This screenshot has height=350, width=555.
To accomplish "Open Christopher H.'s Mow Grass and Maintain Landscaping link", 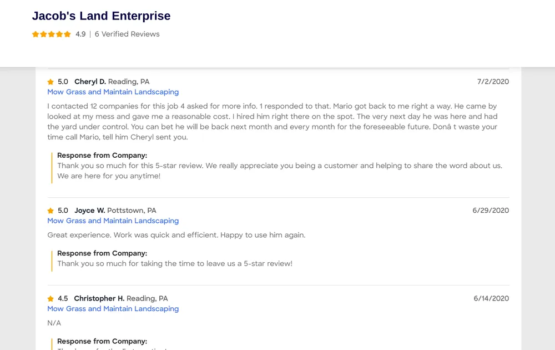I will tap(113, 309).
